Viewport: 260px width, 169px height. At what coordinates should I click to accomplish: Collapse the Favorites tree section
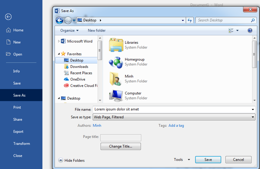click(x=59, y=54)
